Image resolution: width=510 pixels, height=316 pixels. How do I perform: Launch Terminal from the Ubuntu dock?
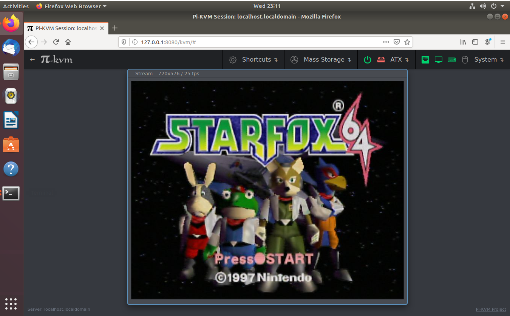click(11, 193)
